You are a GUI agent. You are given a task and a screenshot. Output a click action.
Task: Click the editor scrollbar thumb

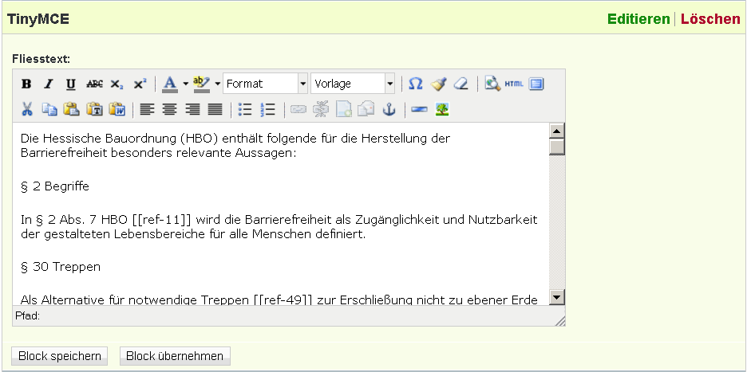pyautogui.click(x=556, y=147)
